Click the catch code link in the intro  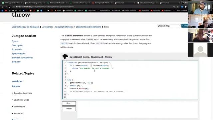click(x=64, y=43)
